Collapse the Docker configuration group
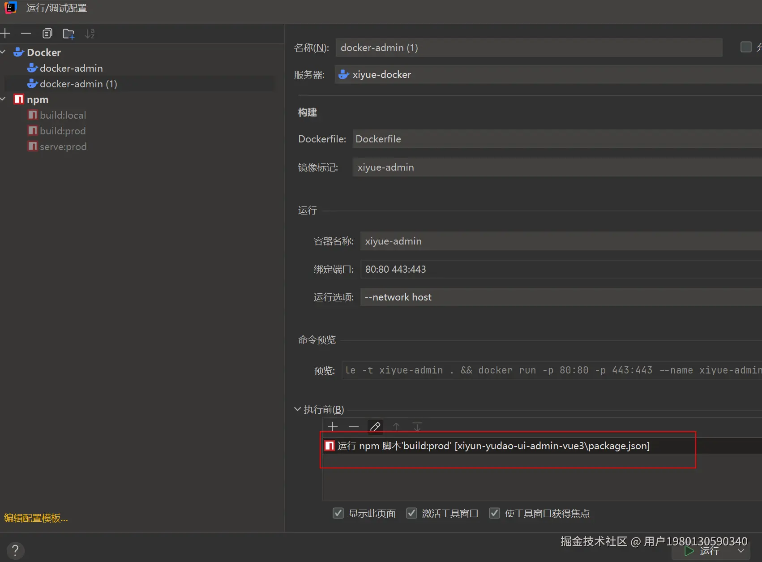The image size is (762, 562). point(3,52)
